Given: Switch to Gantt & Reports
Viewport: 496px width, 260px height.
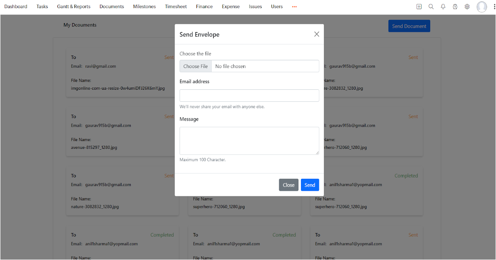Looking at the screenshot, I should tap(73, 6).
